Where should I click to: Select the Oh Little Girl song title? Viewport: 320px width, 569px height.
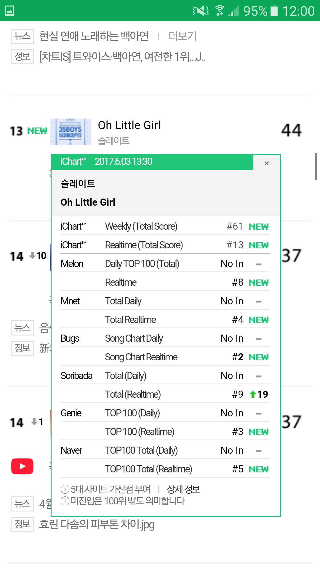[129, 125]
